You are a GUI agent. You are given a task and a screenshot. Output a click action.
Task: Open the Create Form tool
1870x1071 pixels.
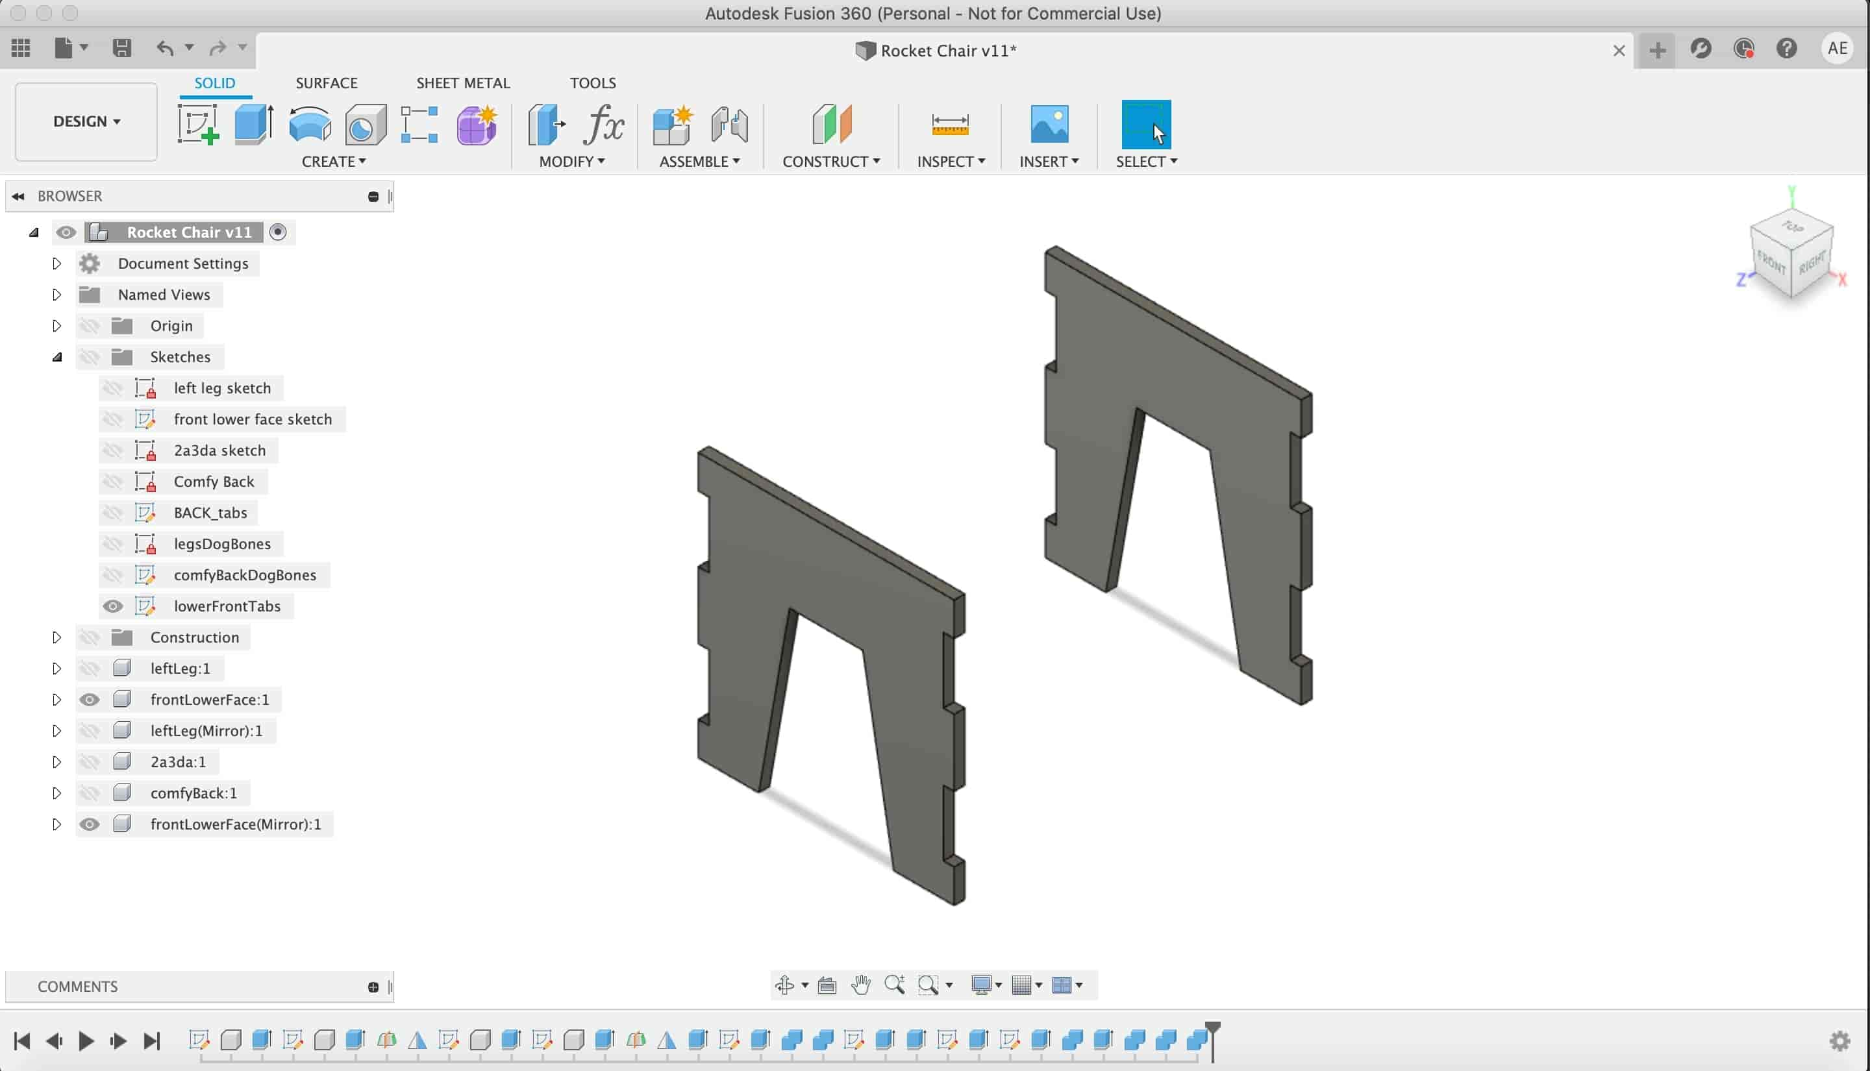pos(477,125)
